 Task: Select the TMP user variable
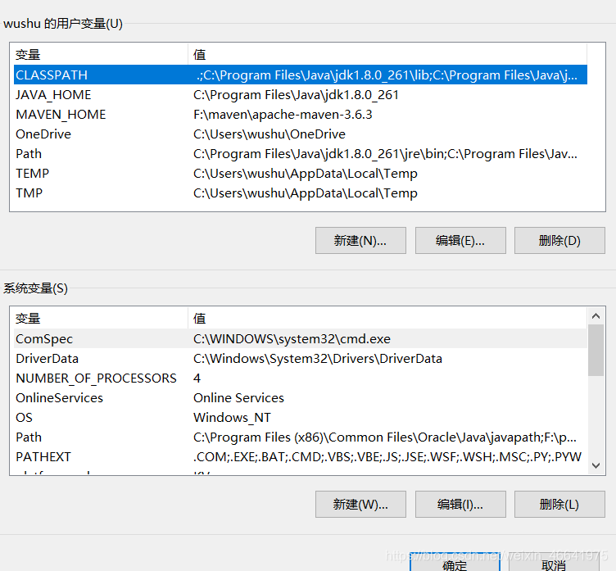tap(301, 193)
